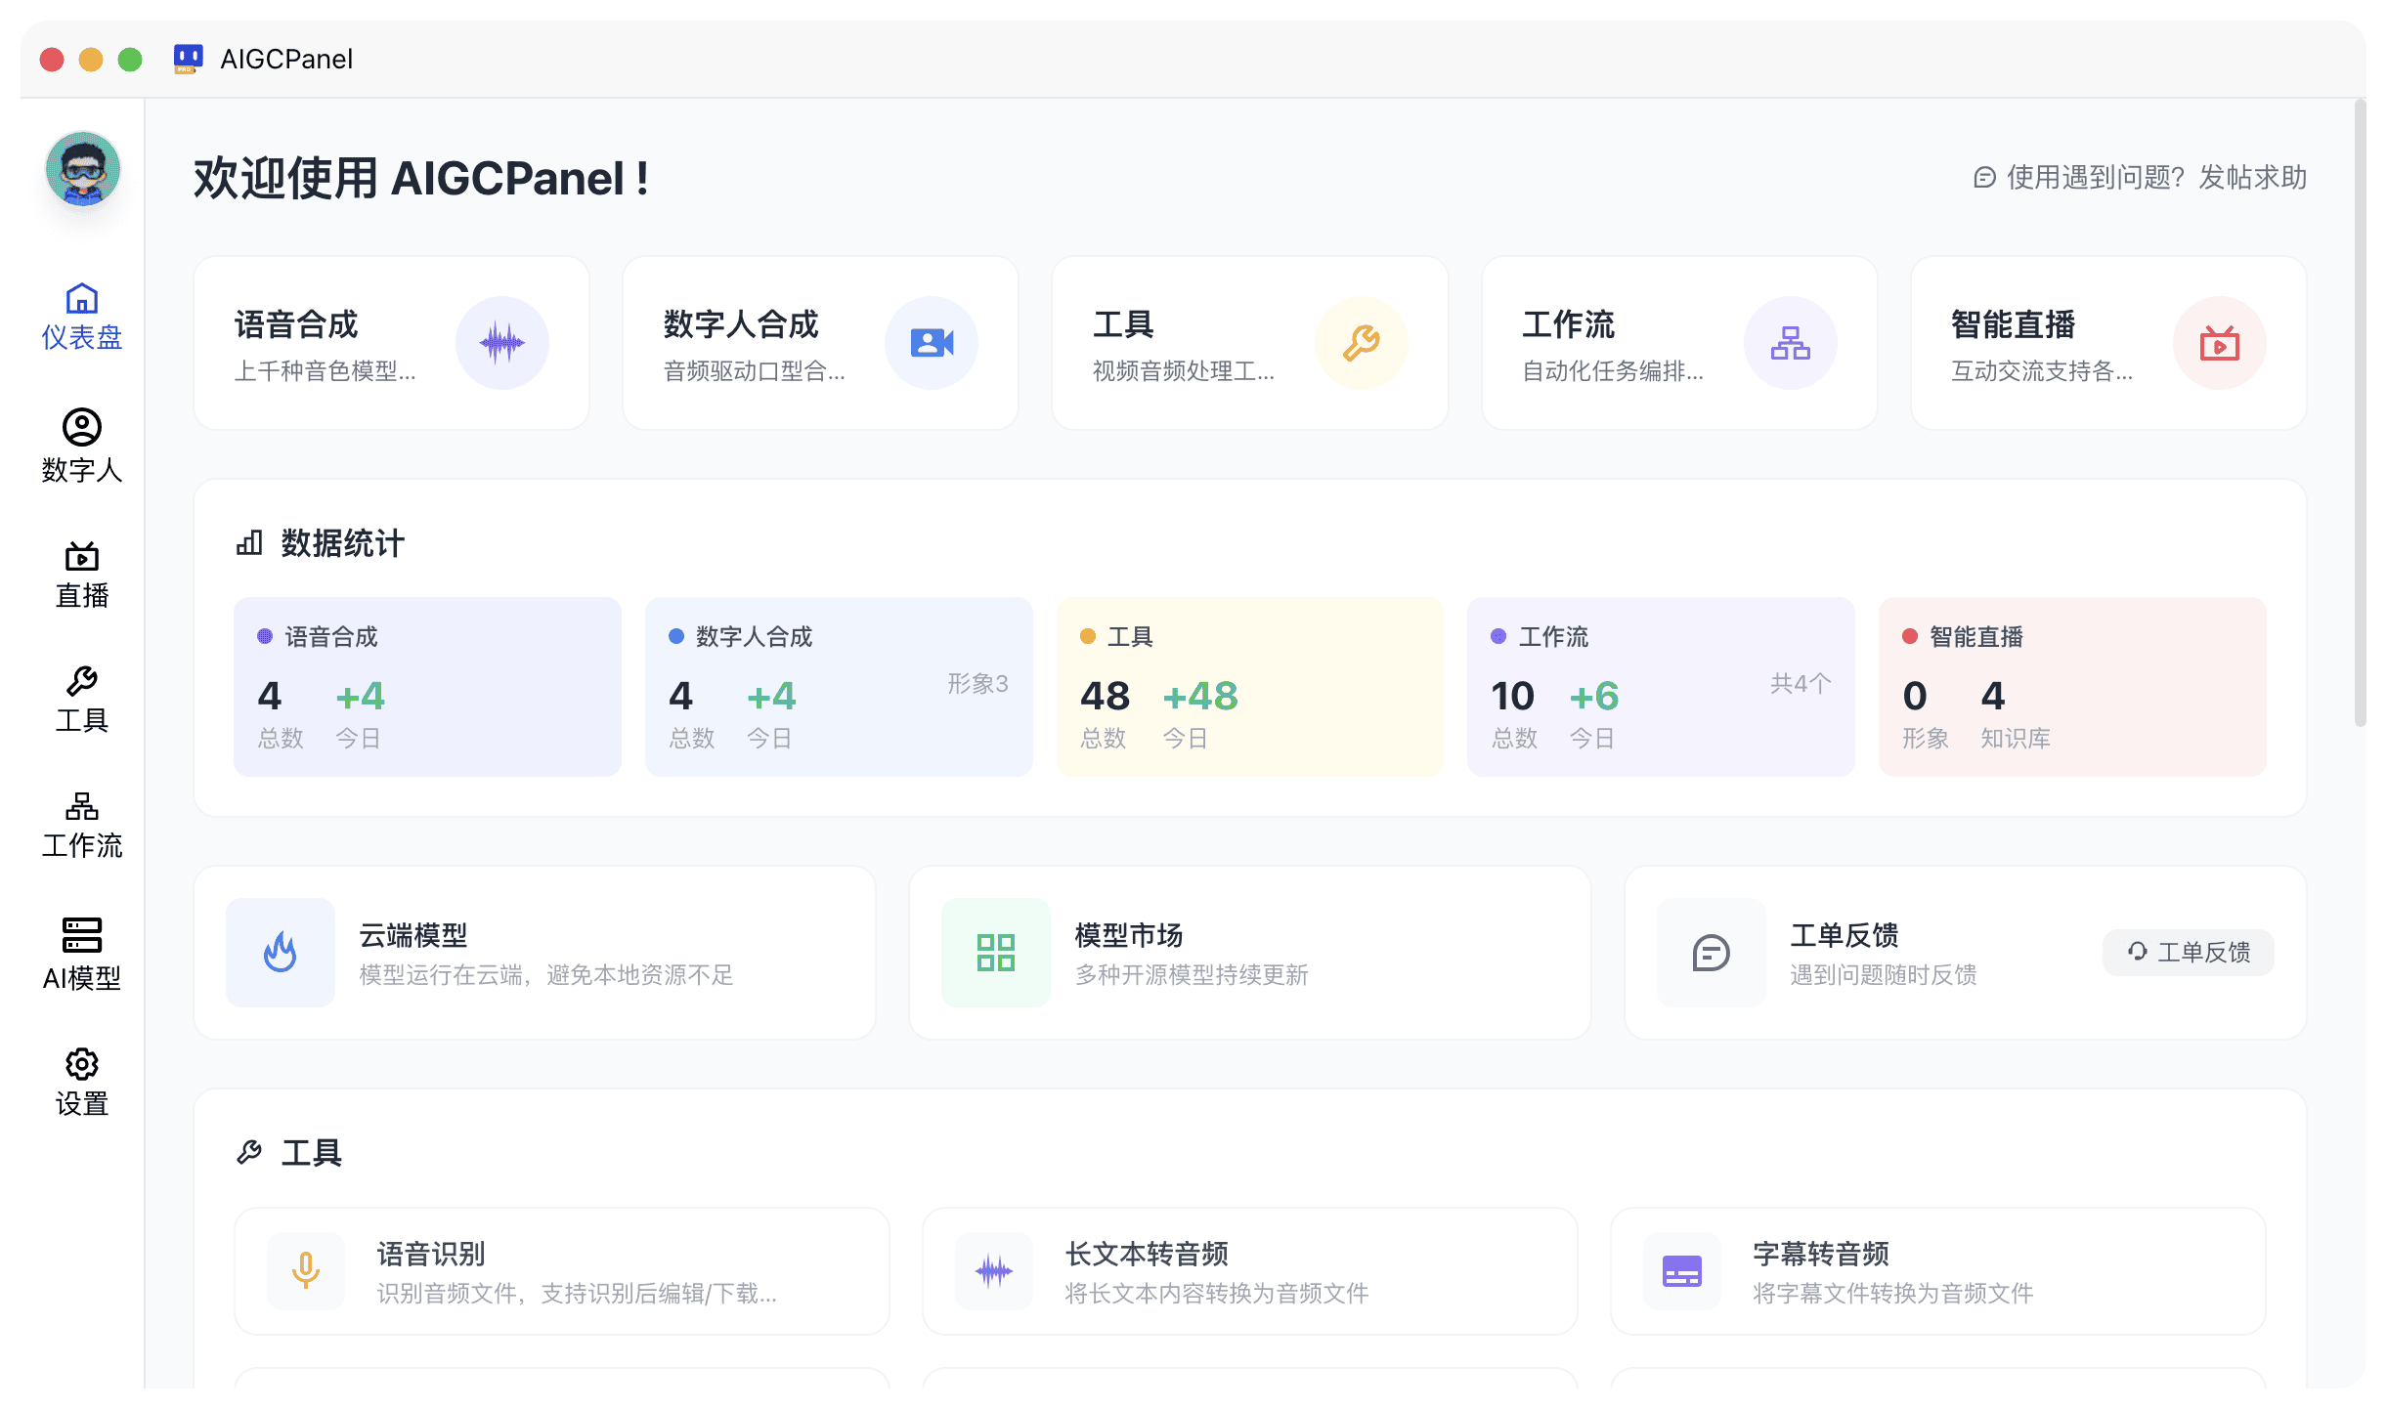
Task: Click the 共4个 label in 工作流 stats
Action: click(x=1801, y=684)
